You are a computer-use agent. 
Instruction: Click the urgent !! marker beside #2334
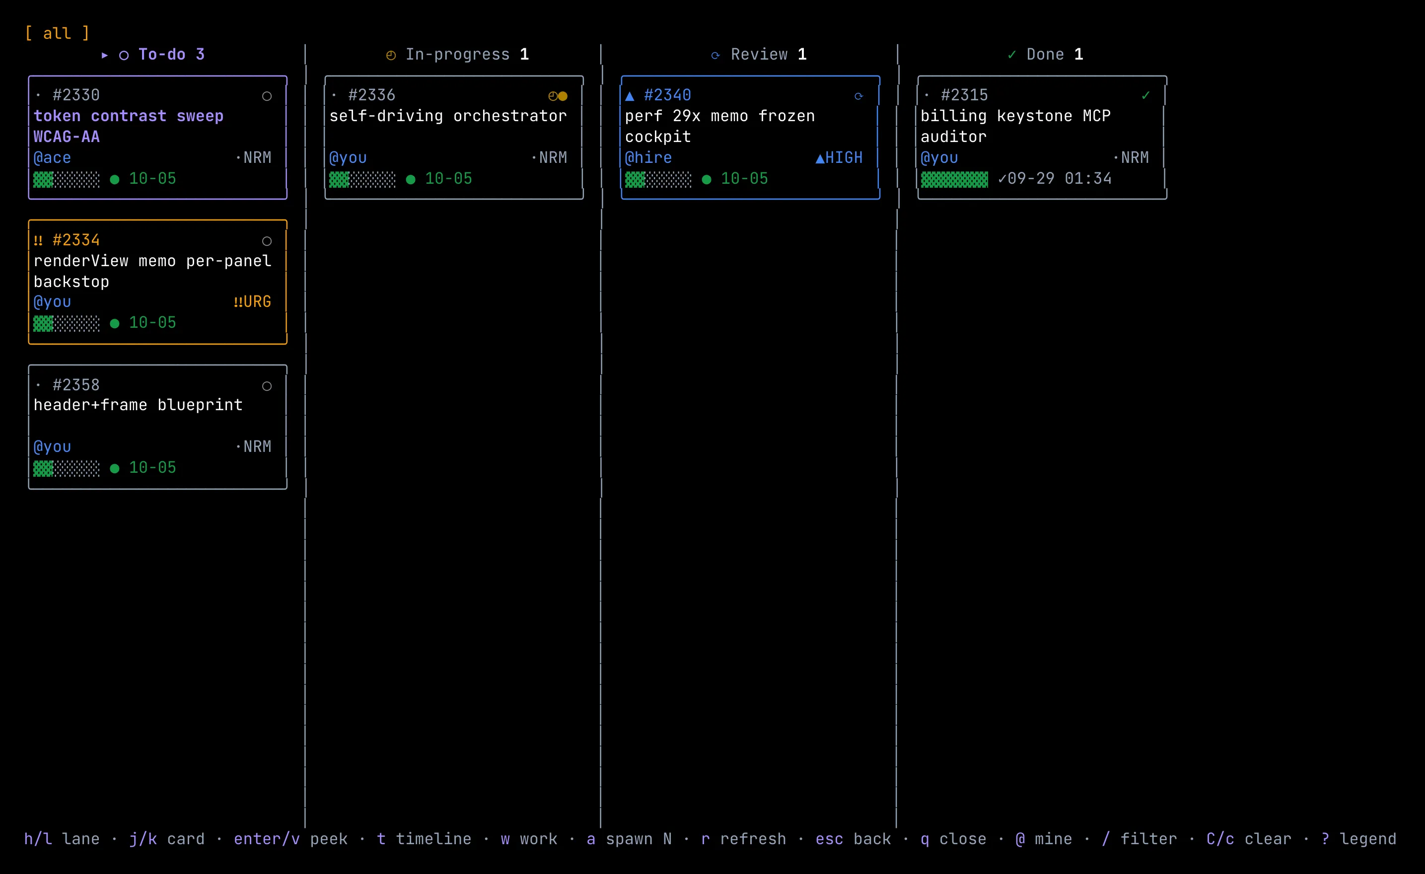point(38,240)
